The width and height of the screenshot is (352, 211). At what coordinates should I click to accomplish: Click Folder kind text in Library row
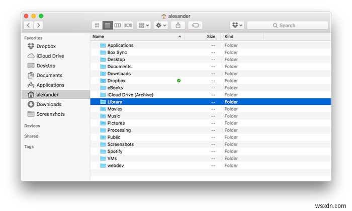click(231, 102)
